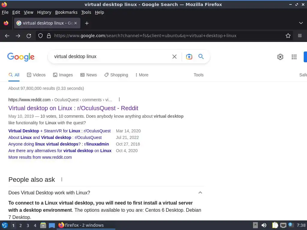Viewport: 307px width, 230px height.
Task: Click More results from www.reddit.com
Action: point(40,157)
